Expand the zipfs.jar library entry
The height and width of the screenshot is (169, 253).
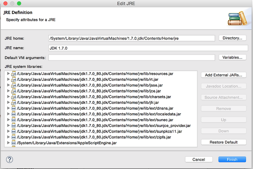[8, 137]
